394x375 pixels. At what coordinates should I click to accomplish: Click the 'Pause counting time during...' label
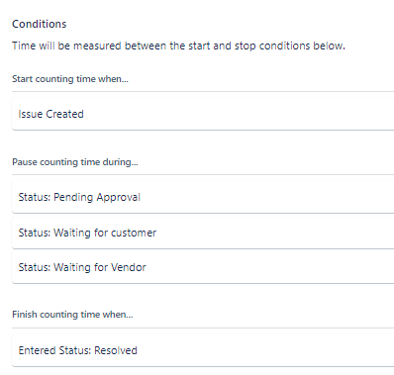click(75, 162)
